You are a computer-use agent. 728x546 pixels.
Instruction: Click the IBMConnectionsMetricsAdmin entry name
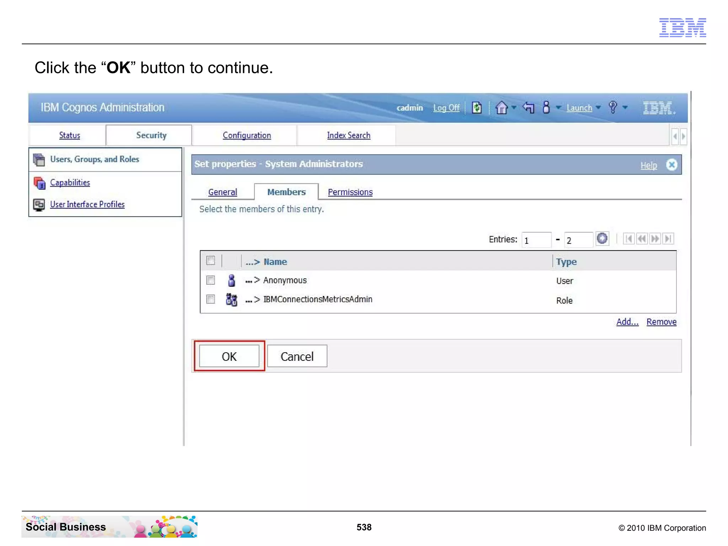click(x=318, y=300)
